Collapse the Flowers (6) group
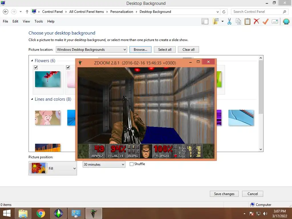 coord(32,60)
